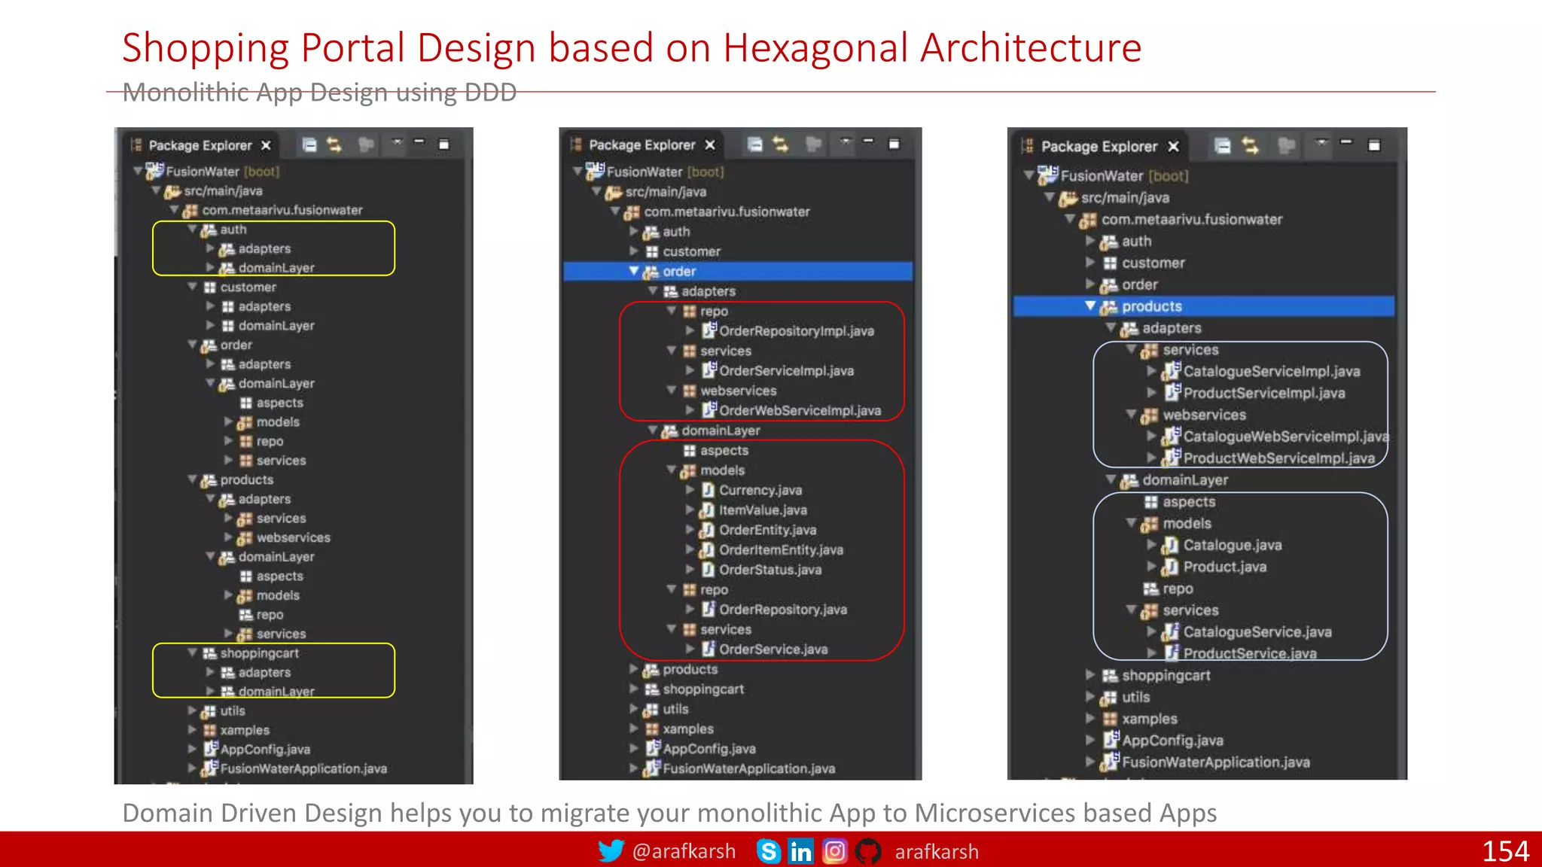Open the Skype icon in footer
This screenshot has height=867, width=1542.
[x=768, y=851]
